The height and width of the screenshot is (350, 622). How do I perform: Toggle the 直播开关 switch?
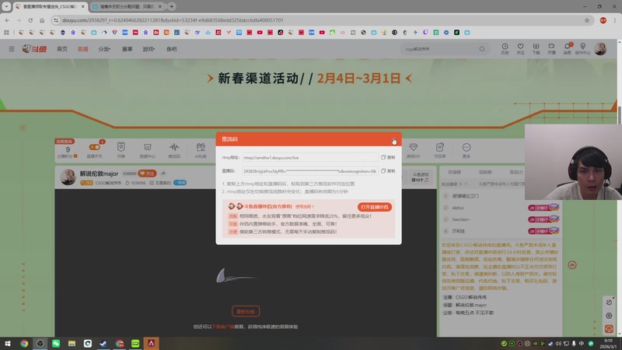point(94,147)
